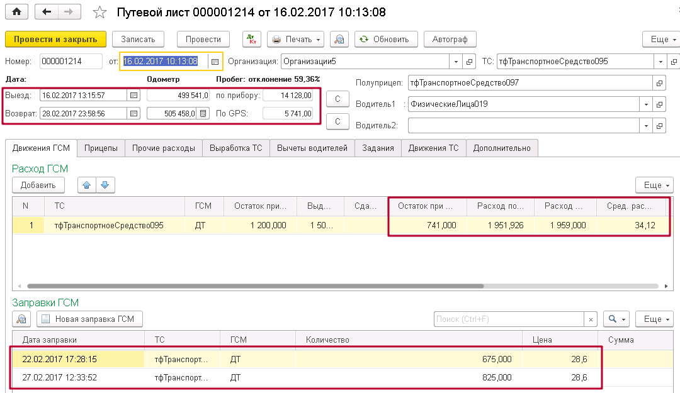This screenshot has height=393, width=680.
Task: Click horizontal scrollbar in Расход ГСМ table
Action: click(256, 286)
